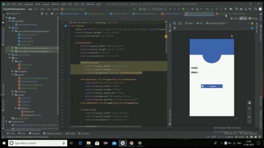Open the Help menu

pos(99,4)
